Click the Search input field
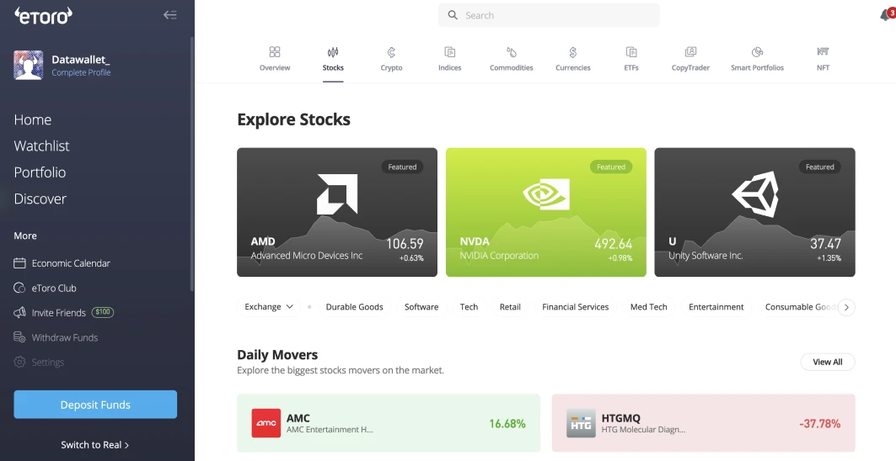This screenshot has height=461, width=896. tap(549, 15)
